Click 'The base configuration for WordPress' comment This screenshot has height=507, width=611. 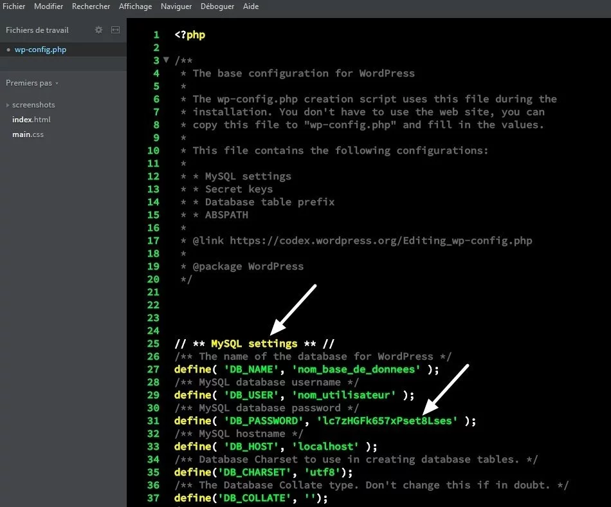coord(304,73)
